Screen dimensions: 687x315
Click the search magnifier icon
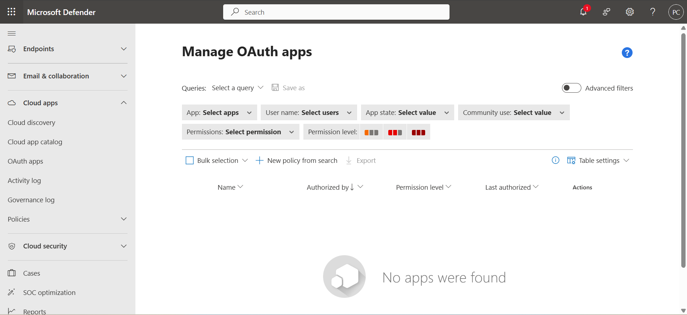[x=235, y=12]
